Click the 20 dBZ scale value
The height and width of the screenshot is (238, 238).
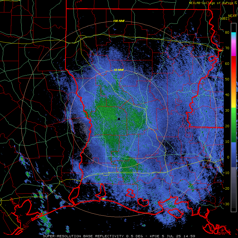[227, 126]
